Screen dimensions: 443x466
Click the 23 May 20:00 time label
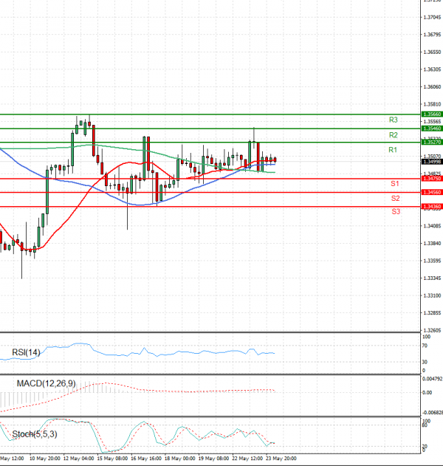click(281, 459)
